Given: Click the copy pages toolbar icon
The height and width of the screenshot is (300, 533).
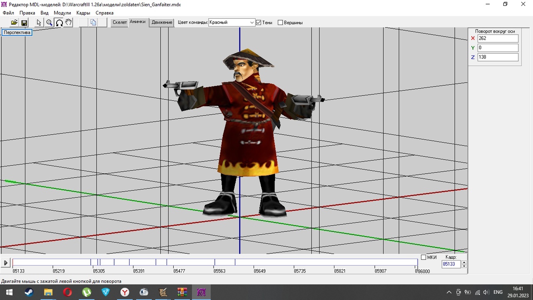Looking at the screenshot, I should tap(93, 22).
